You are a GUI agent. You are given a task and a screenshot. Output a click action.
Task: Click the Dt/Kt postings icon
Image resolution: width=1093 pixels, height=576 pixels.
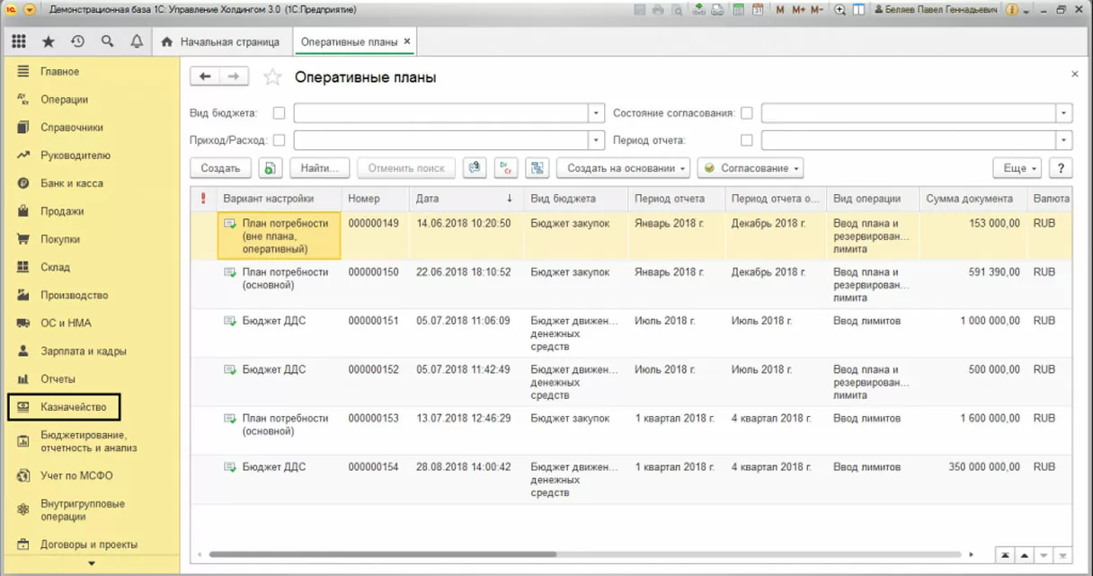(507, 168)
